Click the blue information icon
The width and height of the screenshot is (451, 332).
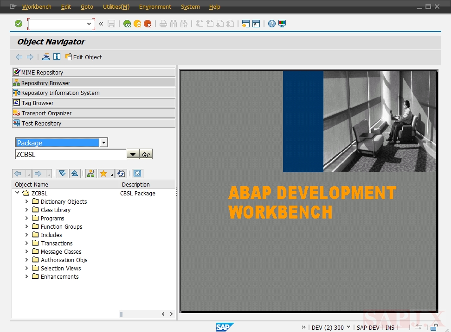pyautogui.click(x=57, y=56)
